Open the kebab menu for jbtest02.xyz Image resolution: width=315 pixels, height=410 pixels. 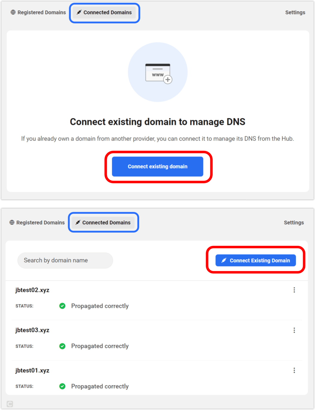coord(294,290)
